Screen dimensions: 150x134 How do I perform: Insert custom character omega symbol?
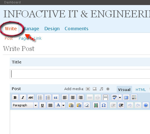point(104,105)
